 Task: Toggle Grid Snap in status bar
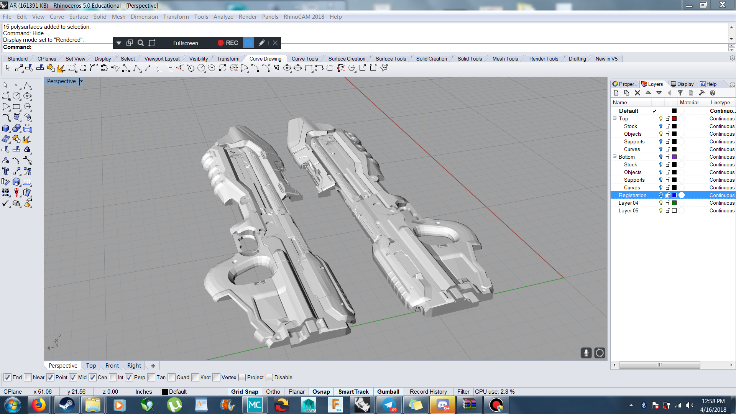point(244,392)
